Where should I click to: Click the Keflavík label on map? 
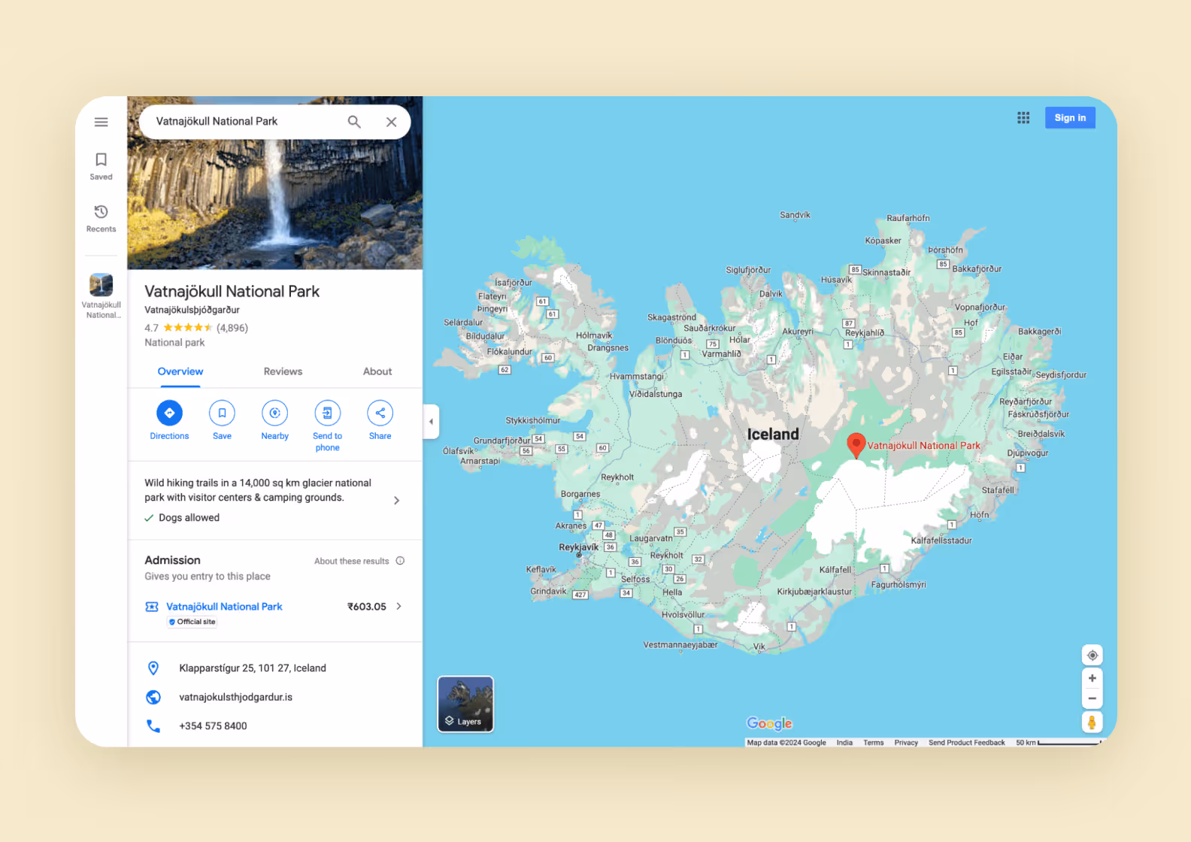point(541,570)
